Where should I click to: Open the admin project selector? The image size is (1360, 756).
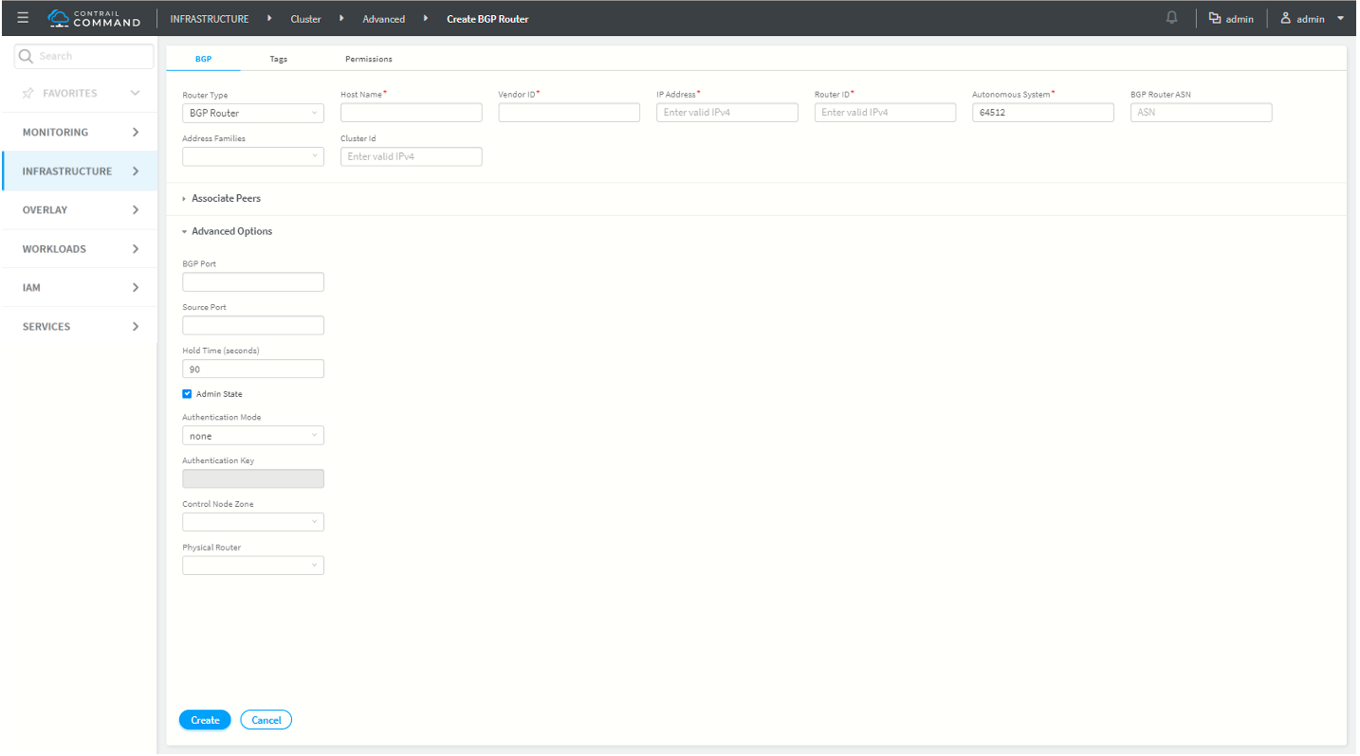tap(1231, 18)
